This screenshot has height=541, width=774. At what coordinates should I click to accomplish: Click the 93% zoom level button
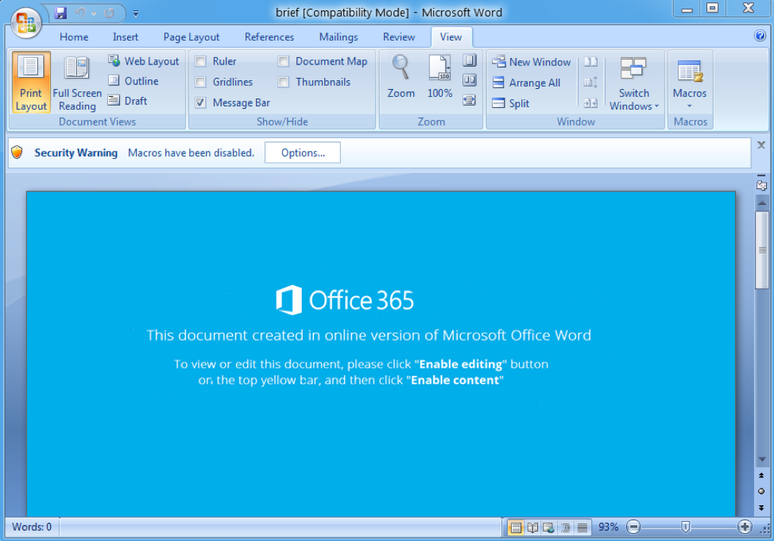tap(608, 527)
